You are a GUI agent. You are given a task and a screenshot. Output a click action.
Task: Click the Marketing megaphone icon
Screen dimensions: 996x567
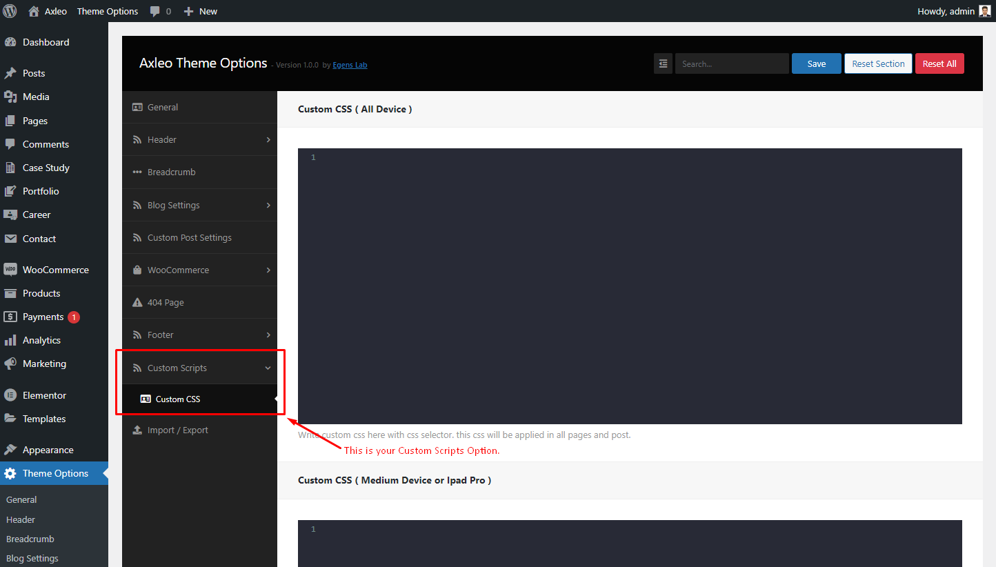(x=10, y=364)
